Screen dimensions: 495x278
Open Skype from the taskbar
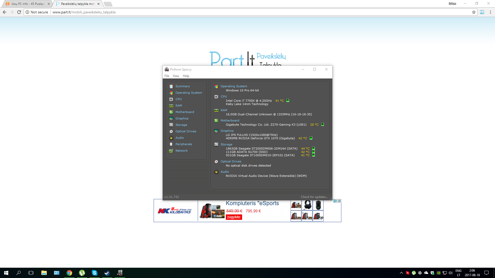(95, 273)
